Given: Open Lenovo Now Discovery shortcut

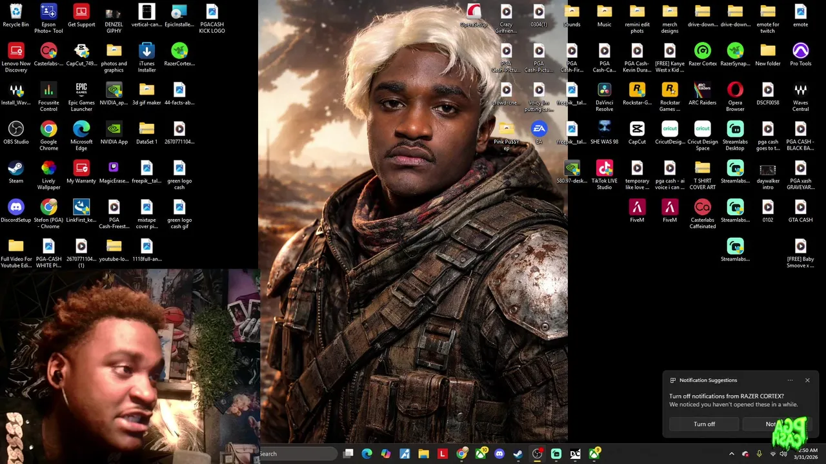Looking at the screenshot, I should point(16,58).
